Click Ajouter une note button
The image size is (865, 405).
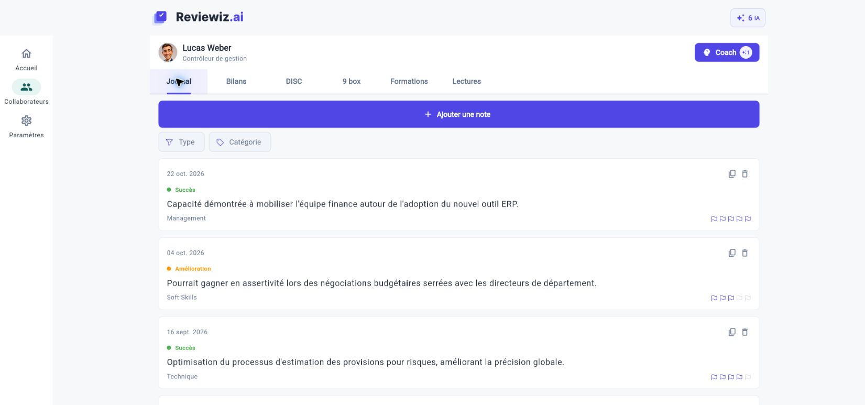point(459,114)
